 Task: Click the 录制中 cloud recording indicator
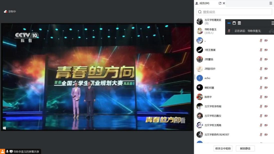[x=10, y=12]
